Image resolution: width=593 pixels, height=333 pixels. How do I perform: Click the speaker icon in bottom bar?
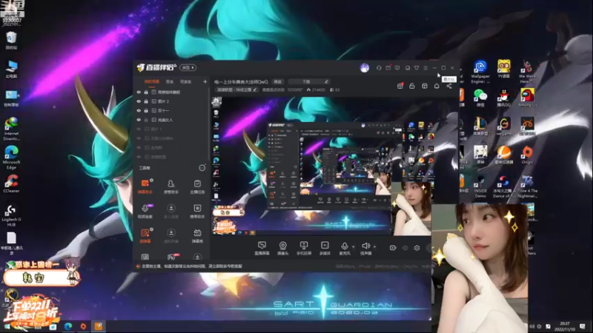tap(365, 246)
